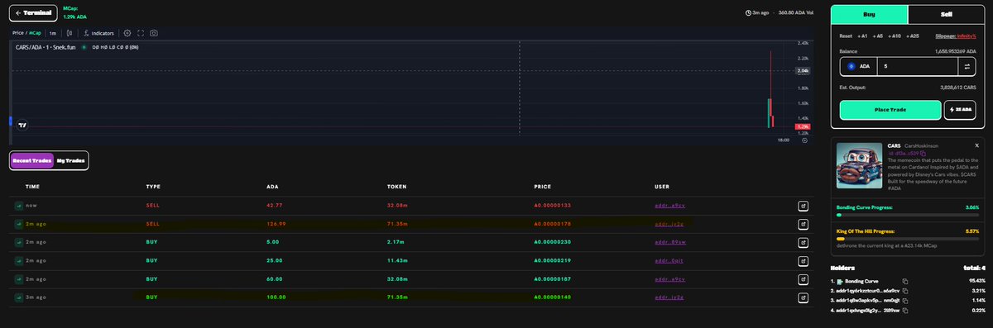Switch chart to MCap mode
The image size is (993, 328).
[36, 33]
